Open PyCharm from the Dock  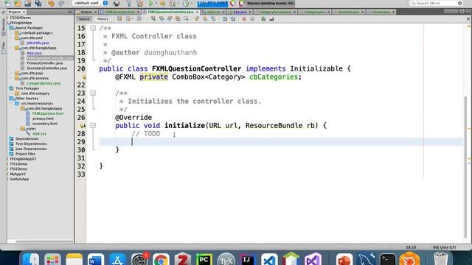(x=204, y=260)
